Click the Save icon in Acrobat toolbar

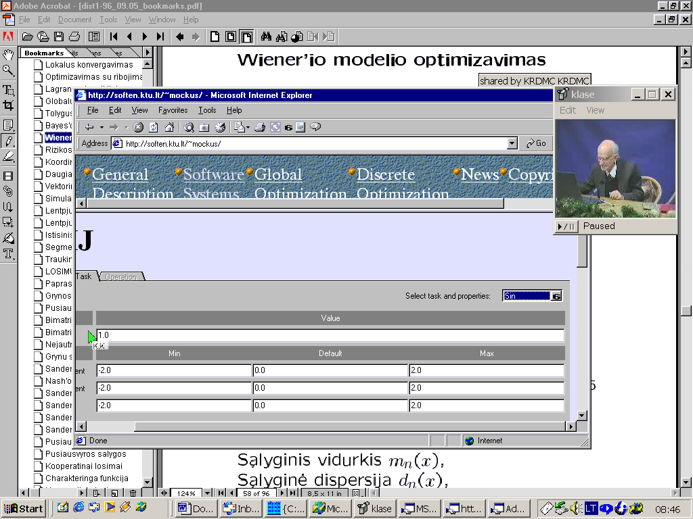tap(59, 36)
